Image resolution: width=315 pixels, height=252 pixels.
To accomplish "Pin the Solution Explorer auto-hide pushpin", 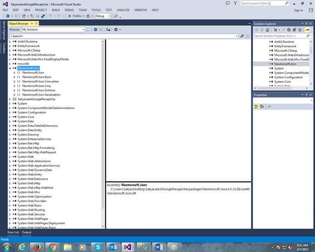I will (306, 24).
